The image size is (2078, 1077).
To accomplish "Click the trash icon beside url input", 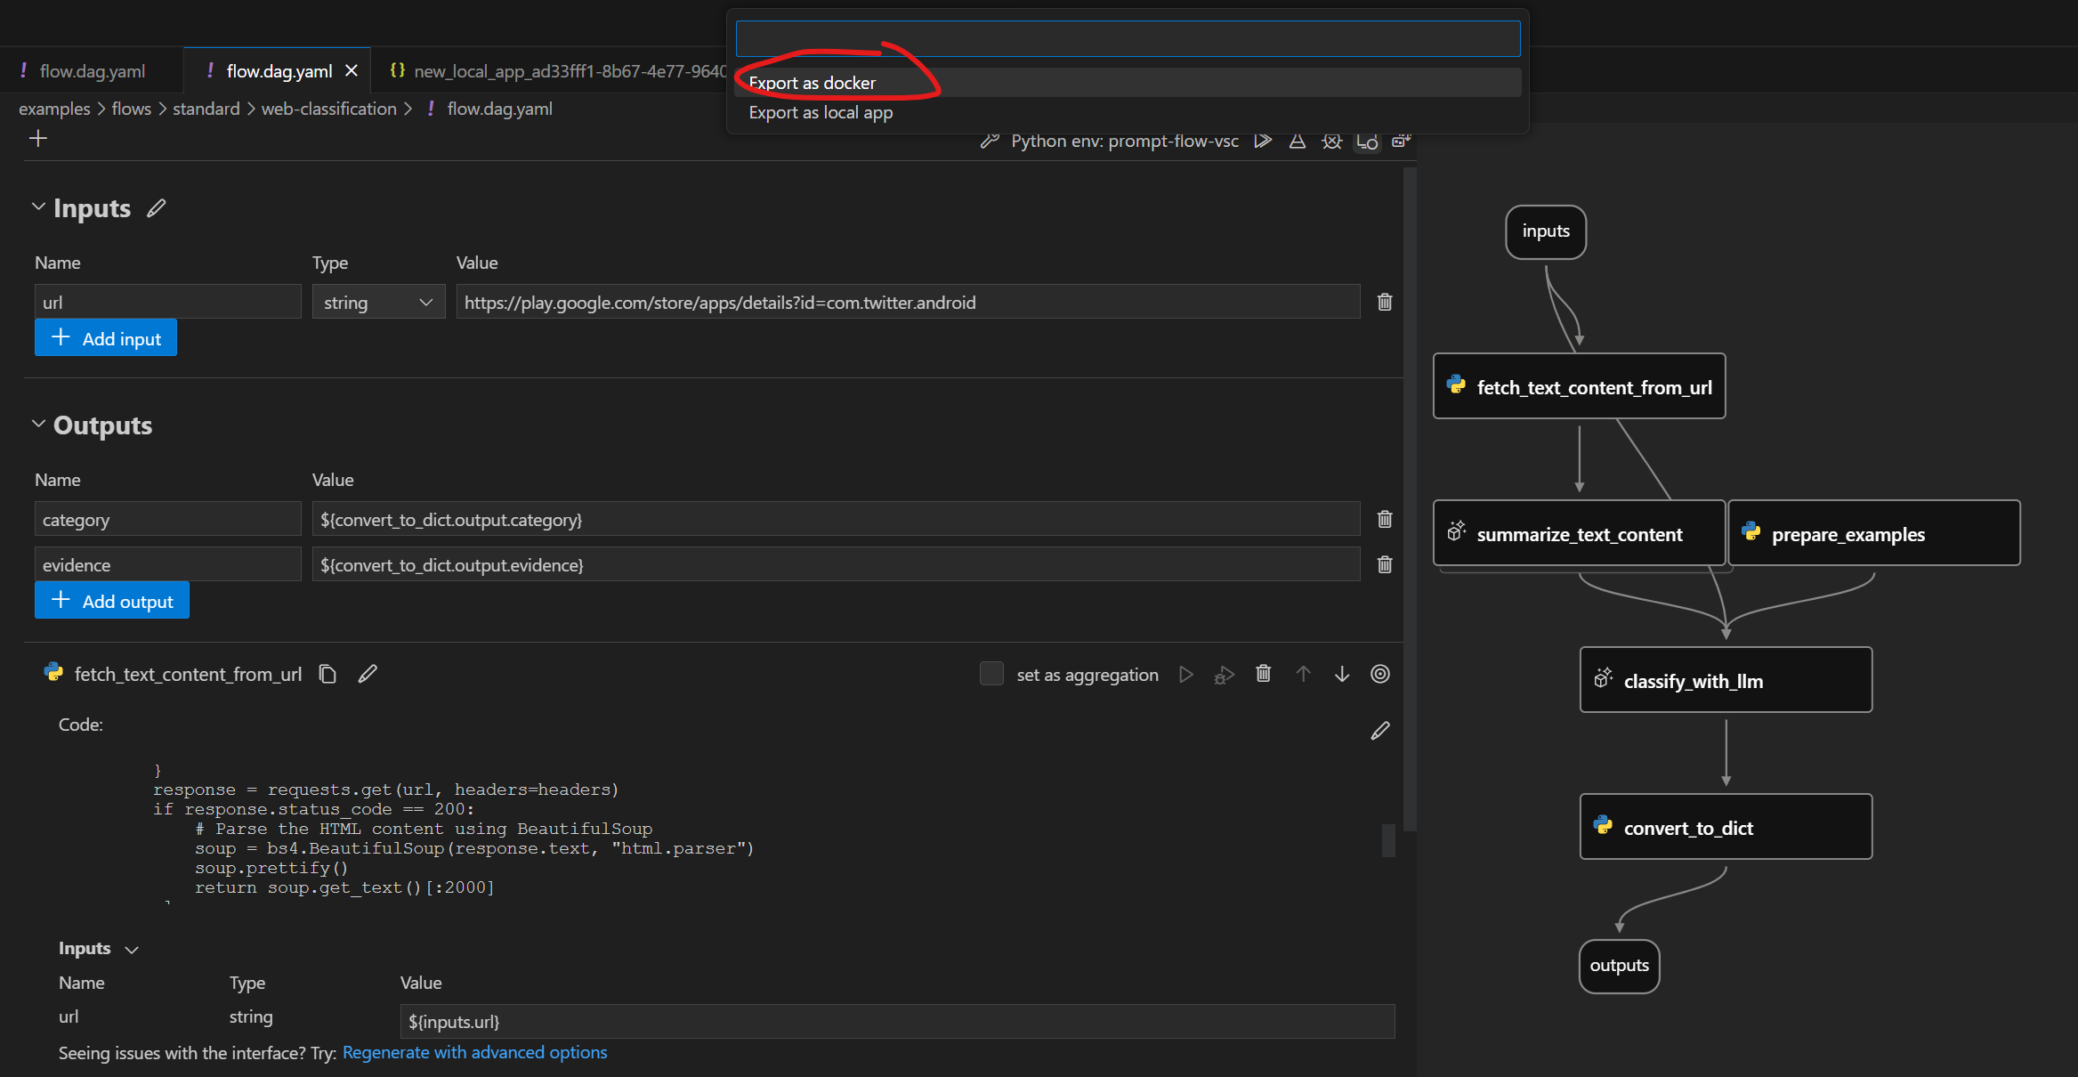I will tap(1385, 302).
